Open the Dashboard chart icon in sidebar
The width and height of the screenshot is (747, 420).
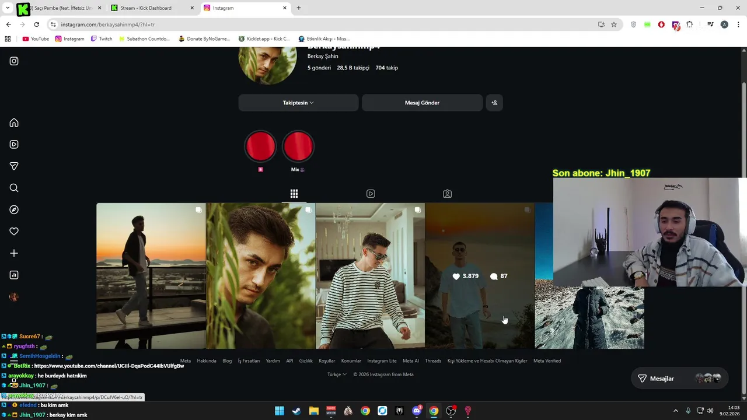coord(14,275)
